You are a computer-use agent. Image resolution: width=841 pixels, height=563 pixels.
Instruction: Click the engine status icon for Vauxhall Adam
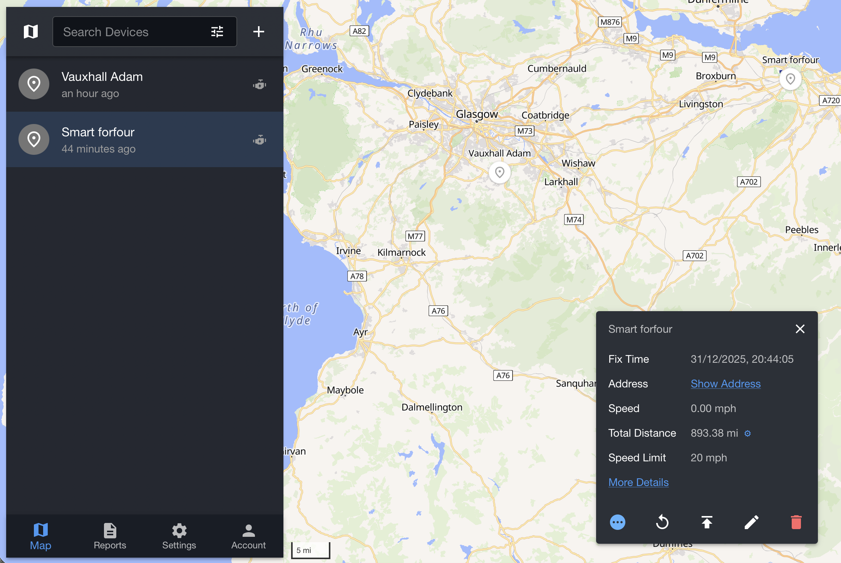point(260,84)
